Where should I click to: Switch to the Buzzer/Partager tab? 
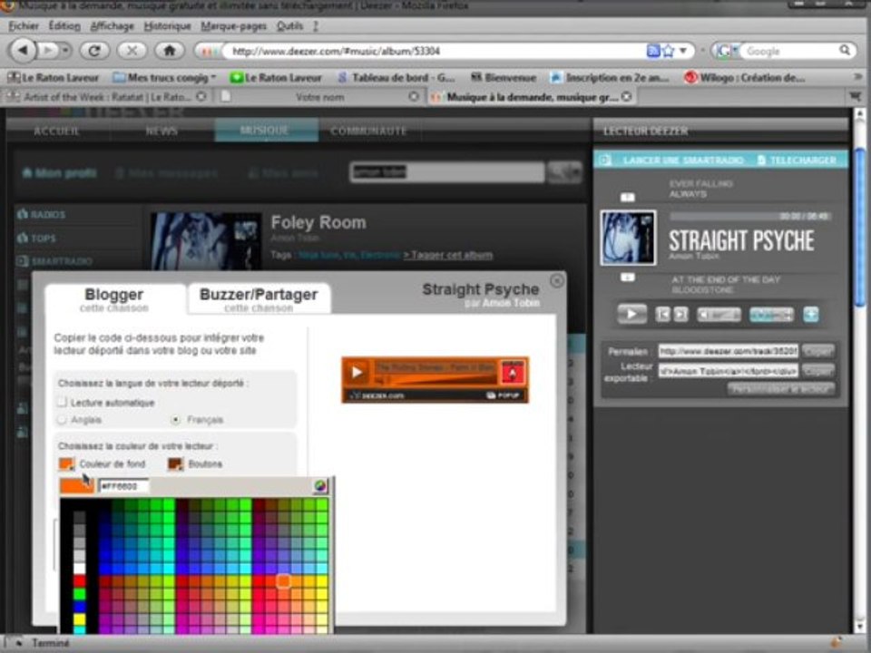tap(259, 299)
